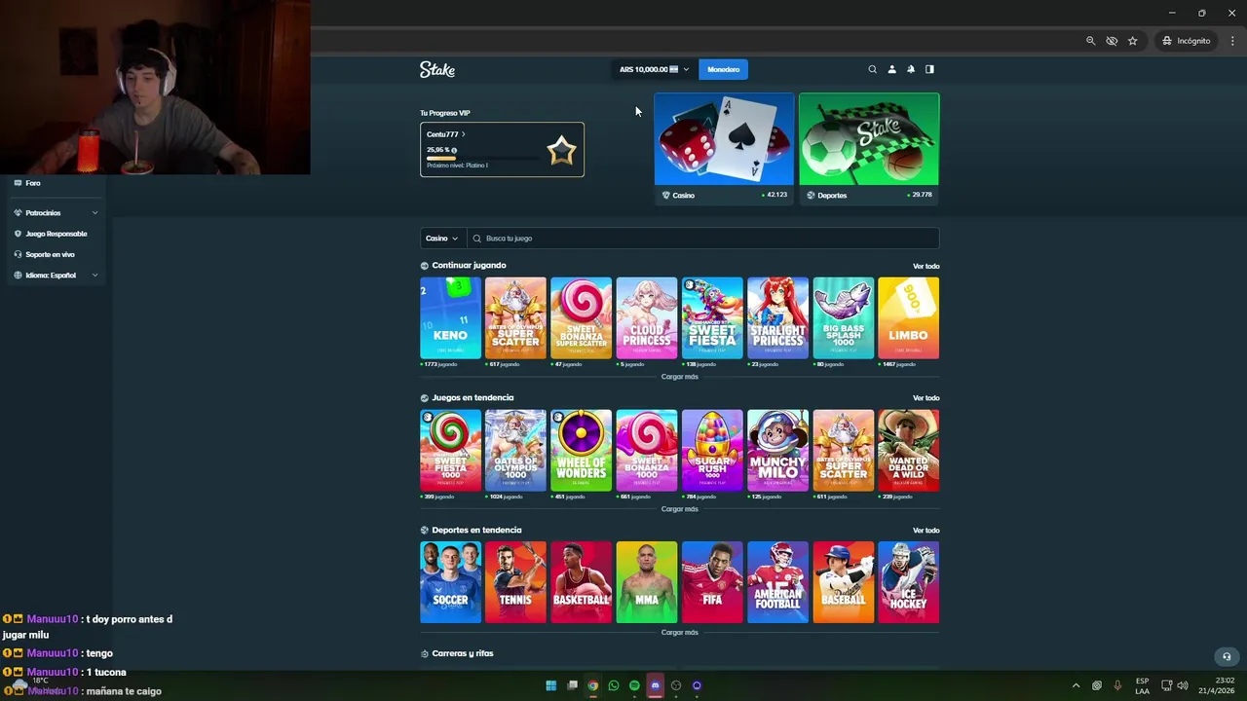Open Munchy Milo game thumbnail
1247x701 pixels.
[x=777, y=451]
